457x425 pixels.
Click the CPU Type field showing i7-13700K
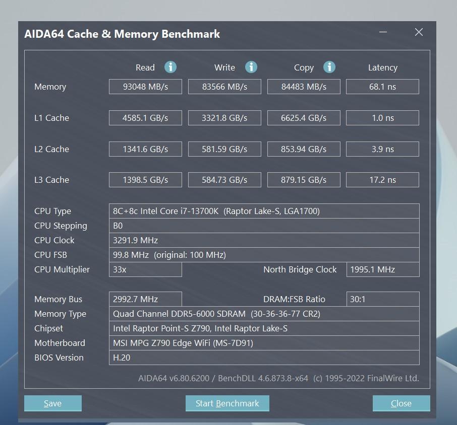(264, 211)
